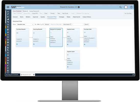This screenshot has width=140, height=102.
Task: Click the Close button
Action: [46, 14]
